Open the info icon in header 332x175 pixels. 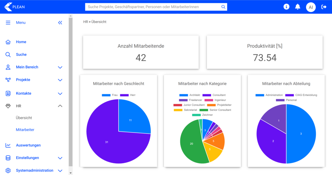click(x=286, y=7)
